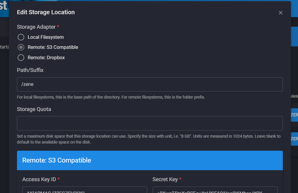Close the Edit Storage Location dialog

280,13
